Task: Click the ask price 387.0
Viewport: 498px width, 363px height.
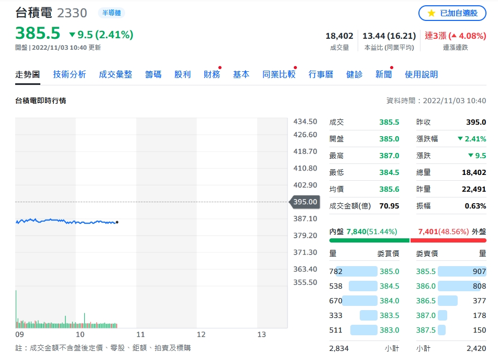Action: click(x=426, y=316)
